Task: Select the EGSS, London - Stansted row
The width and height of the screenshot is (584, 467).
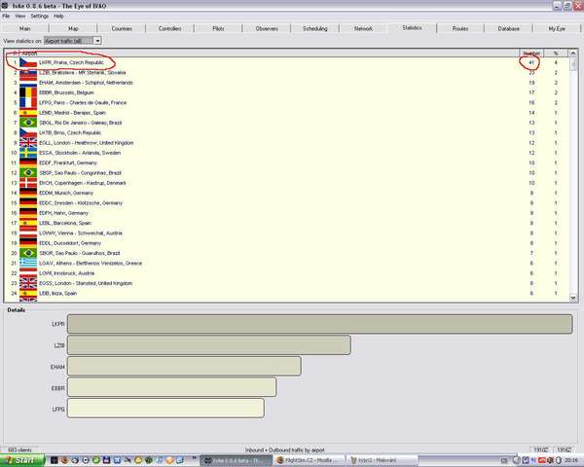Action: point(287,283)
